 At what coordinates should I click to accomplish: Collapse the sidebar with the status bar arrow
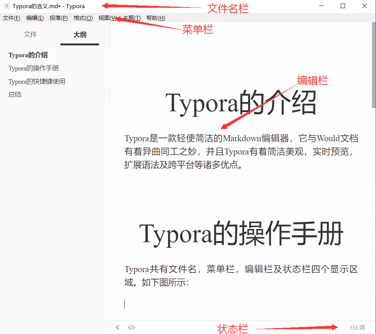117,327
